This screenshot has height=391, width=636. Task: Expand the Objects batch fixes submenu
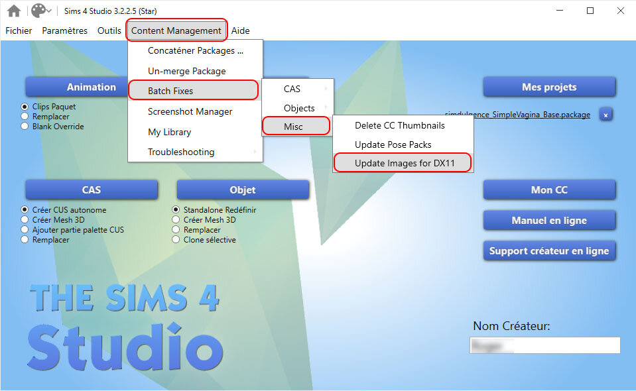click(297, 108)
